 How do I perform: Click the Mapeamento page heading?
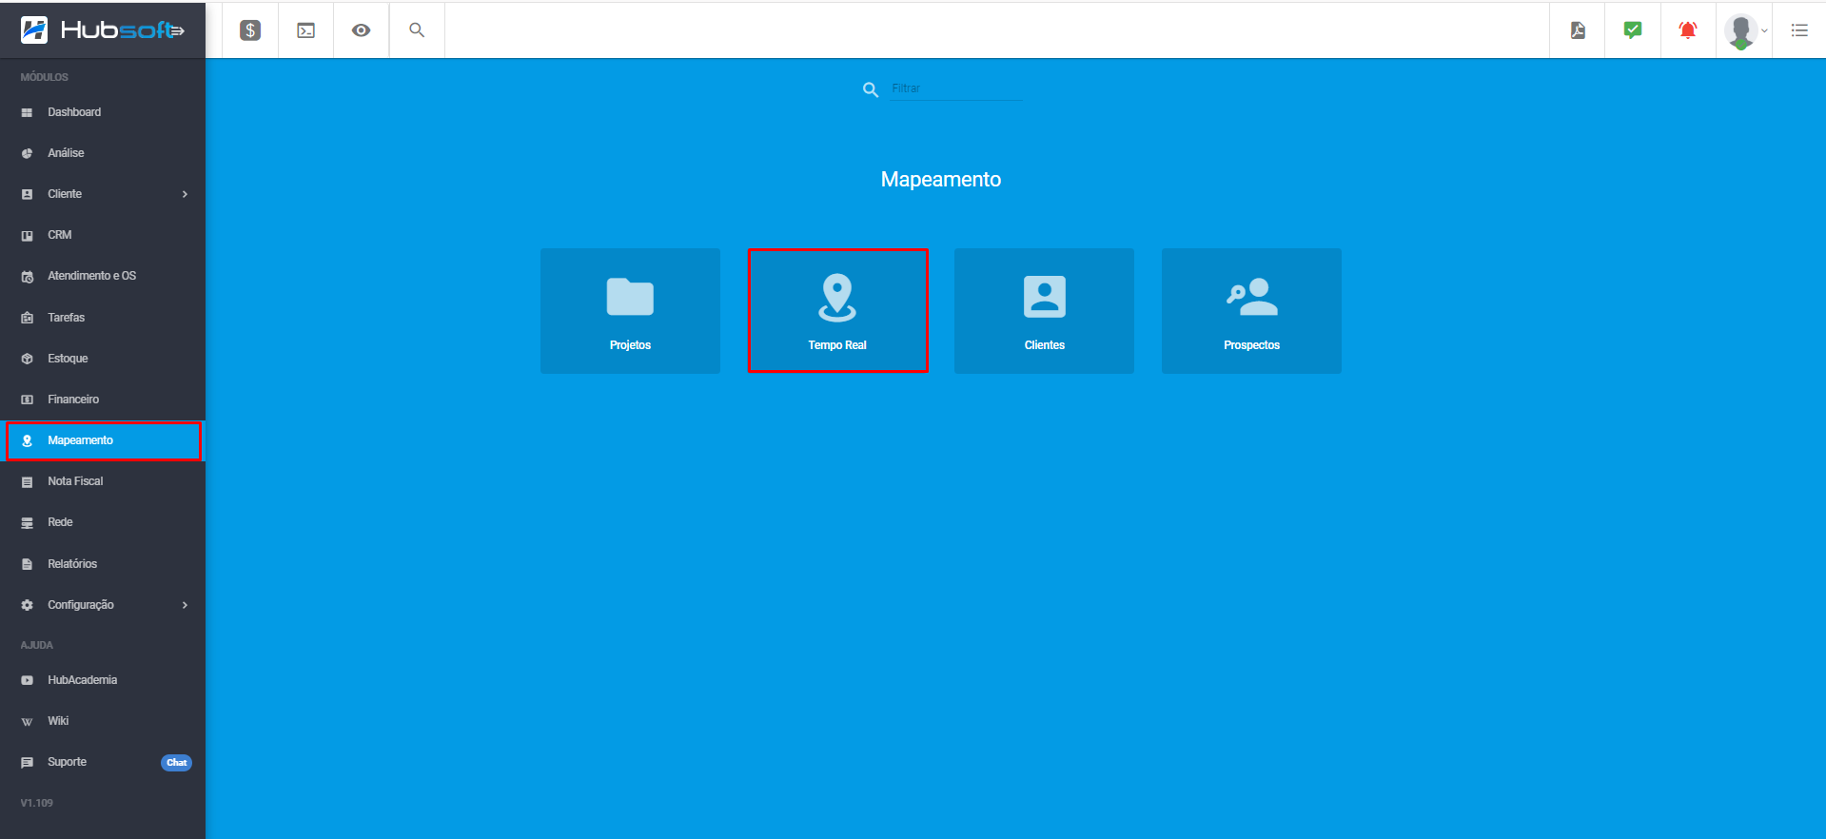(x=940, y=179)
